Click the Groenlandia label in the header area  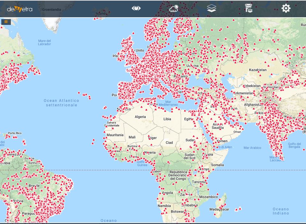click(51, 10)
